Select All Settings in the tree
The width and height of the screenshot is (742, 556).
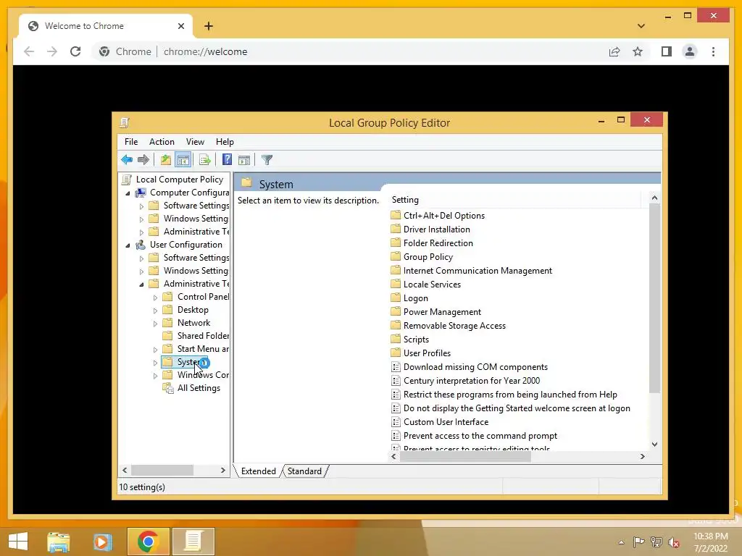[199, 388]
